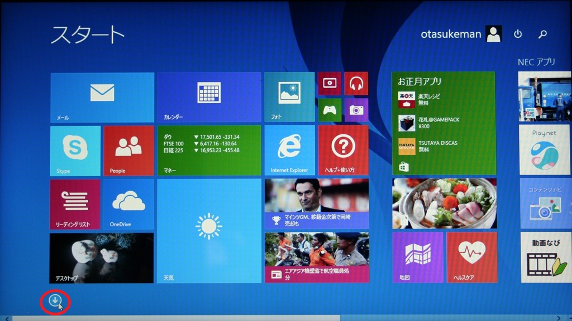The height and width of the screenshot is (321, 572).
Task: Select TSUTAYA DISCAS in the Store tile
Action: 427,147
